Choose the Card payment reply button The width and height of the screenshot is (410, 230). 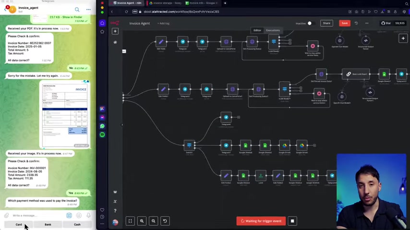pos(19,224)
